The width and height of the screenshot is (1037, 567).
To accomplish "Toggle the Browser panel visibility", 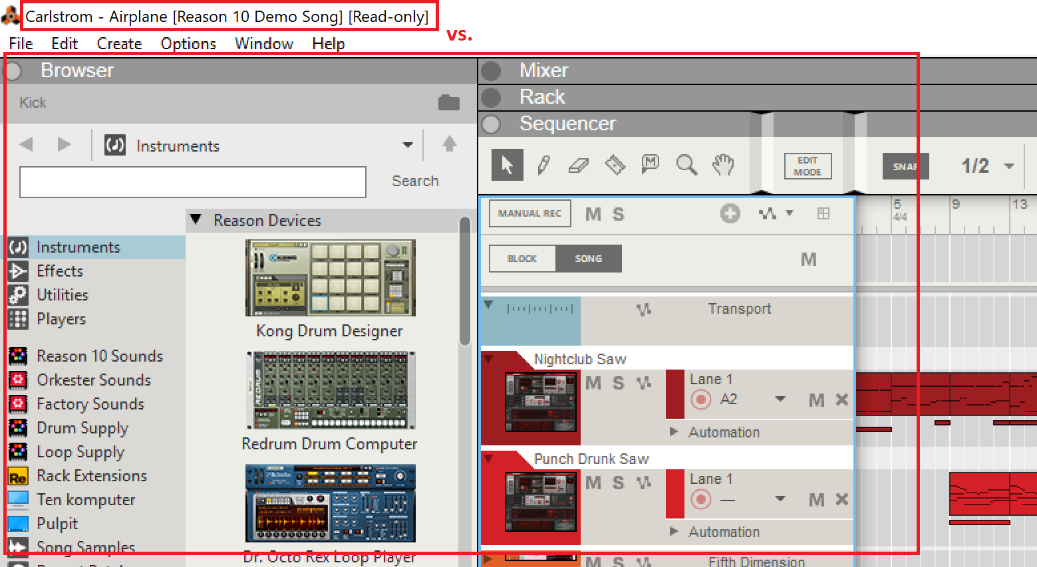I will [x=13, y=70].
